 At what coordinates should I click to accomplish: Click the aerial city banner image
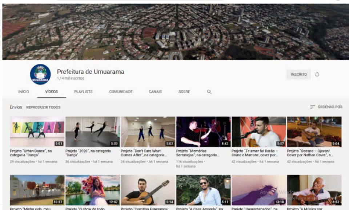[x=175, y=32]
